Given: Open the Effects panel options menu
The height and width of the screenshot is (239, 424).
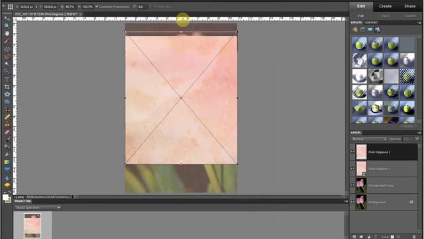Looking at the screenshot, I should pyautogui.click(x=419, y=23).
